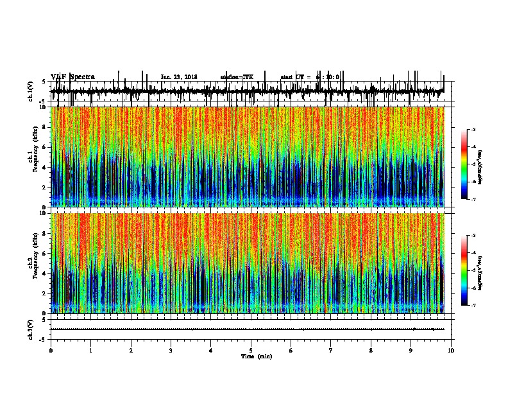Click the -7 value on ch.2 color bar
The height and width of the screenshot is (393, 508).
(x=473, y=306)
